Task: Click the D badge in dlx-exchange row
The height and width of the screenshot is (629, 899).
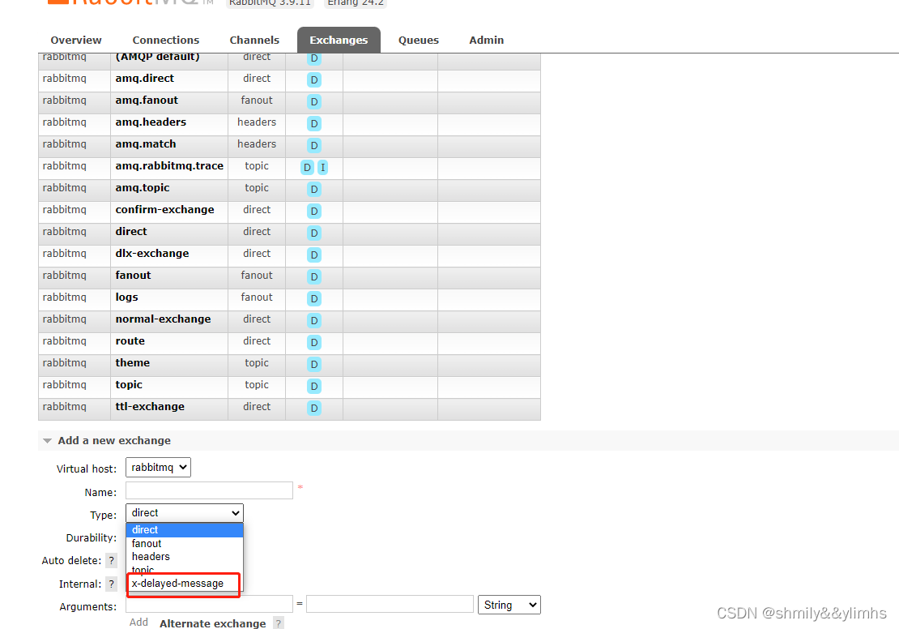Action: (313, 255)
